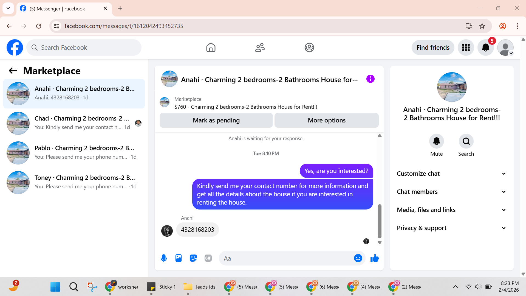Bookmark this page with star icon
This screenshot has width=526, height=296.
click(x=482, y=26)
